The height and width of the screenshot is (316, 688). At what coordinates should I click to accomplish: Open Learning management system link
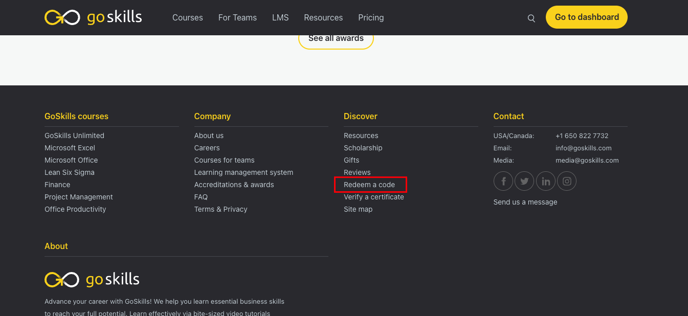point(243,172)
